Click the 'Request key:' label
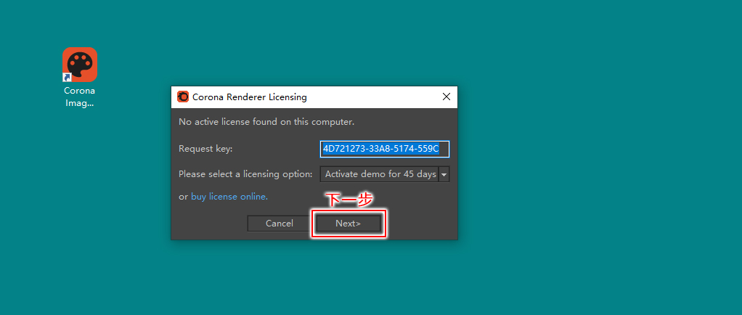 pos(206,149)
